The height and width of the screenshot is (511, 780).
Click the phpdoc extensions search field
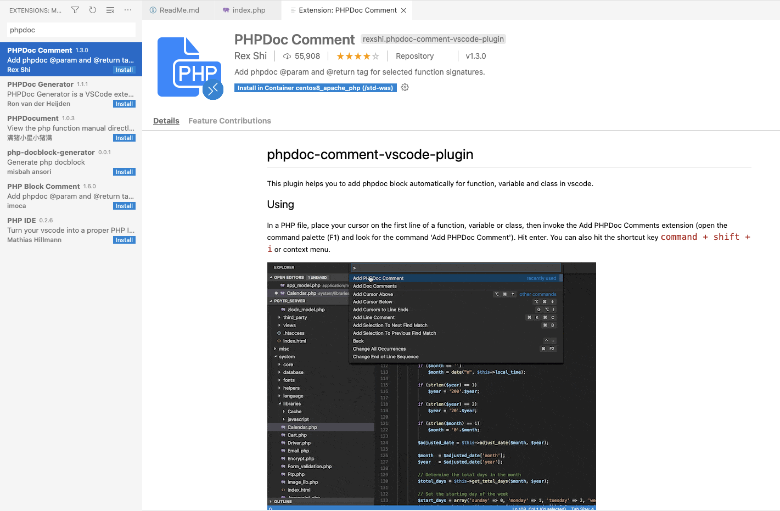pos(71,30)
